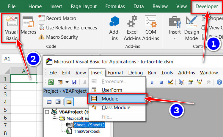
Task: Open the Visual Basic editor button
Action: [11, 28]
